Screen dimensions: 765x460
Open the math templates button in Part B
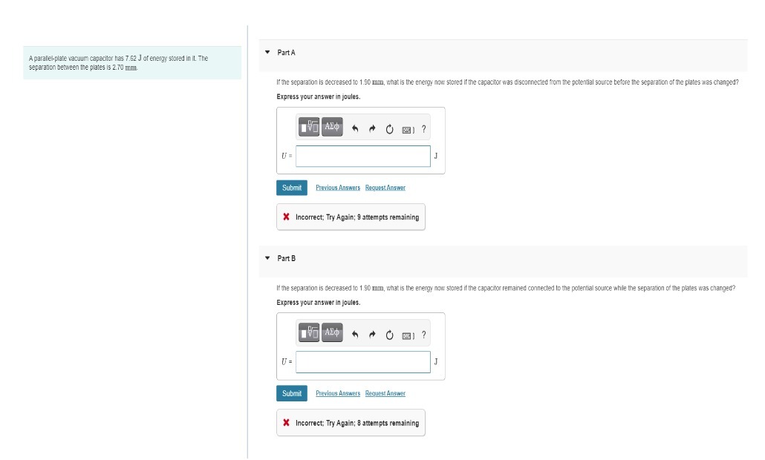309,332
